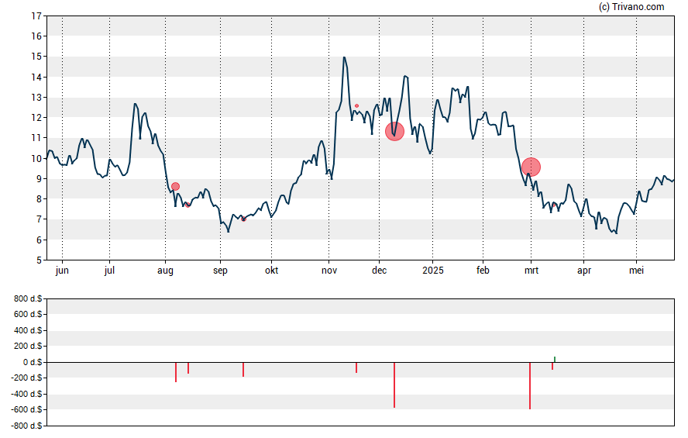Click the long red bar in December
This screenshot has height=438, width=688.
394,385
